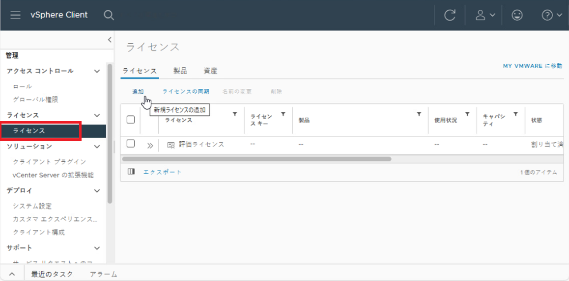Viewport: 569px width, 281px height.
Task: Refresh using the circular arrow icon
Action: coord(450,15)
